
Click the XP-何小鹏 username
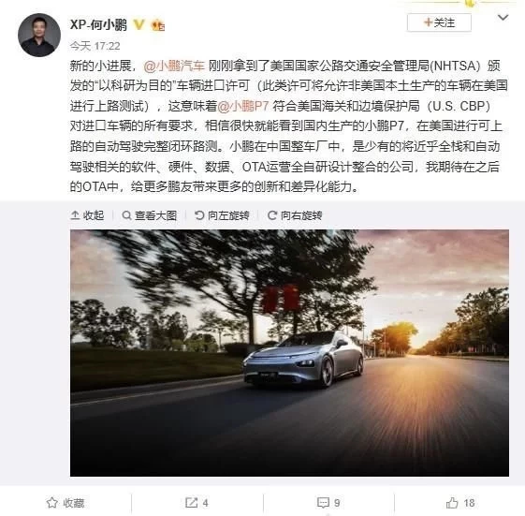point(98,24)
